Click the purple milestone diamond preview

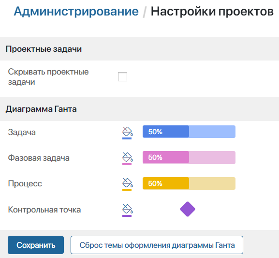point(188,209)
